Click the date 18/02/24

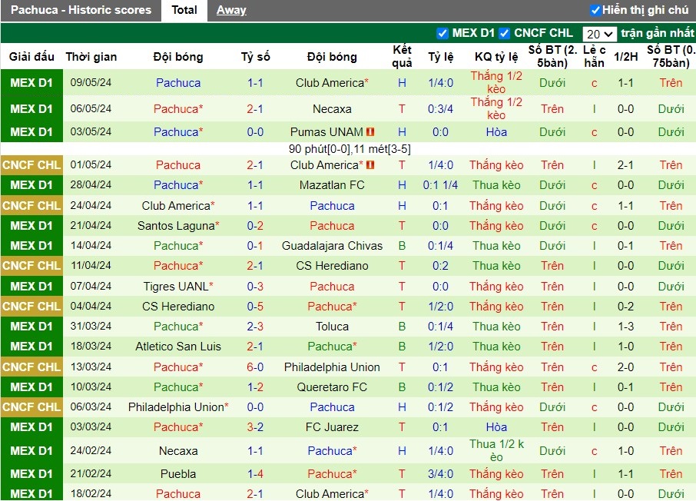[91, 493]
